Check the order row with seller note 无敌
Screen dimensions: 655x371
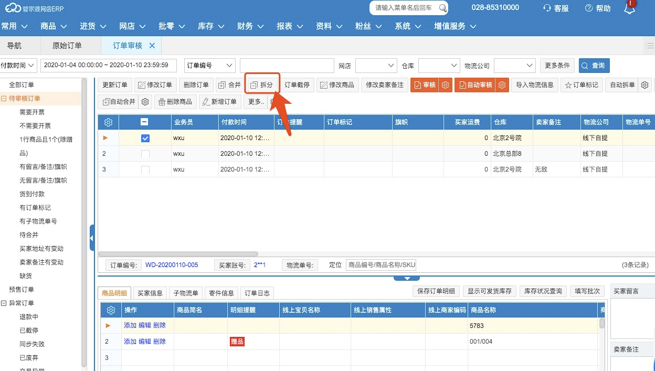click(145, 169)
